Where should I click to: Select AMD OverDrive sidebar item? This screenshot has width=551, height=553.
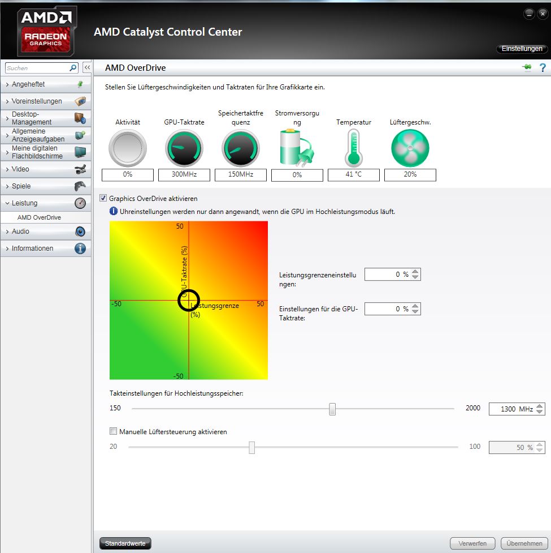coord(46,217)
